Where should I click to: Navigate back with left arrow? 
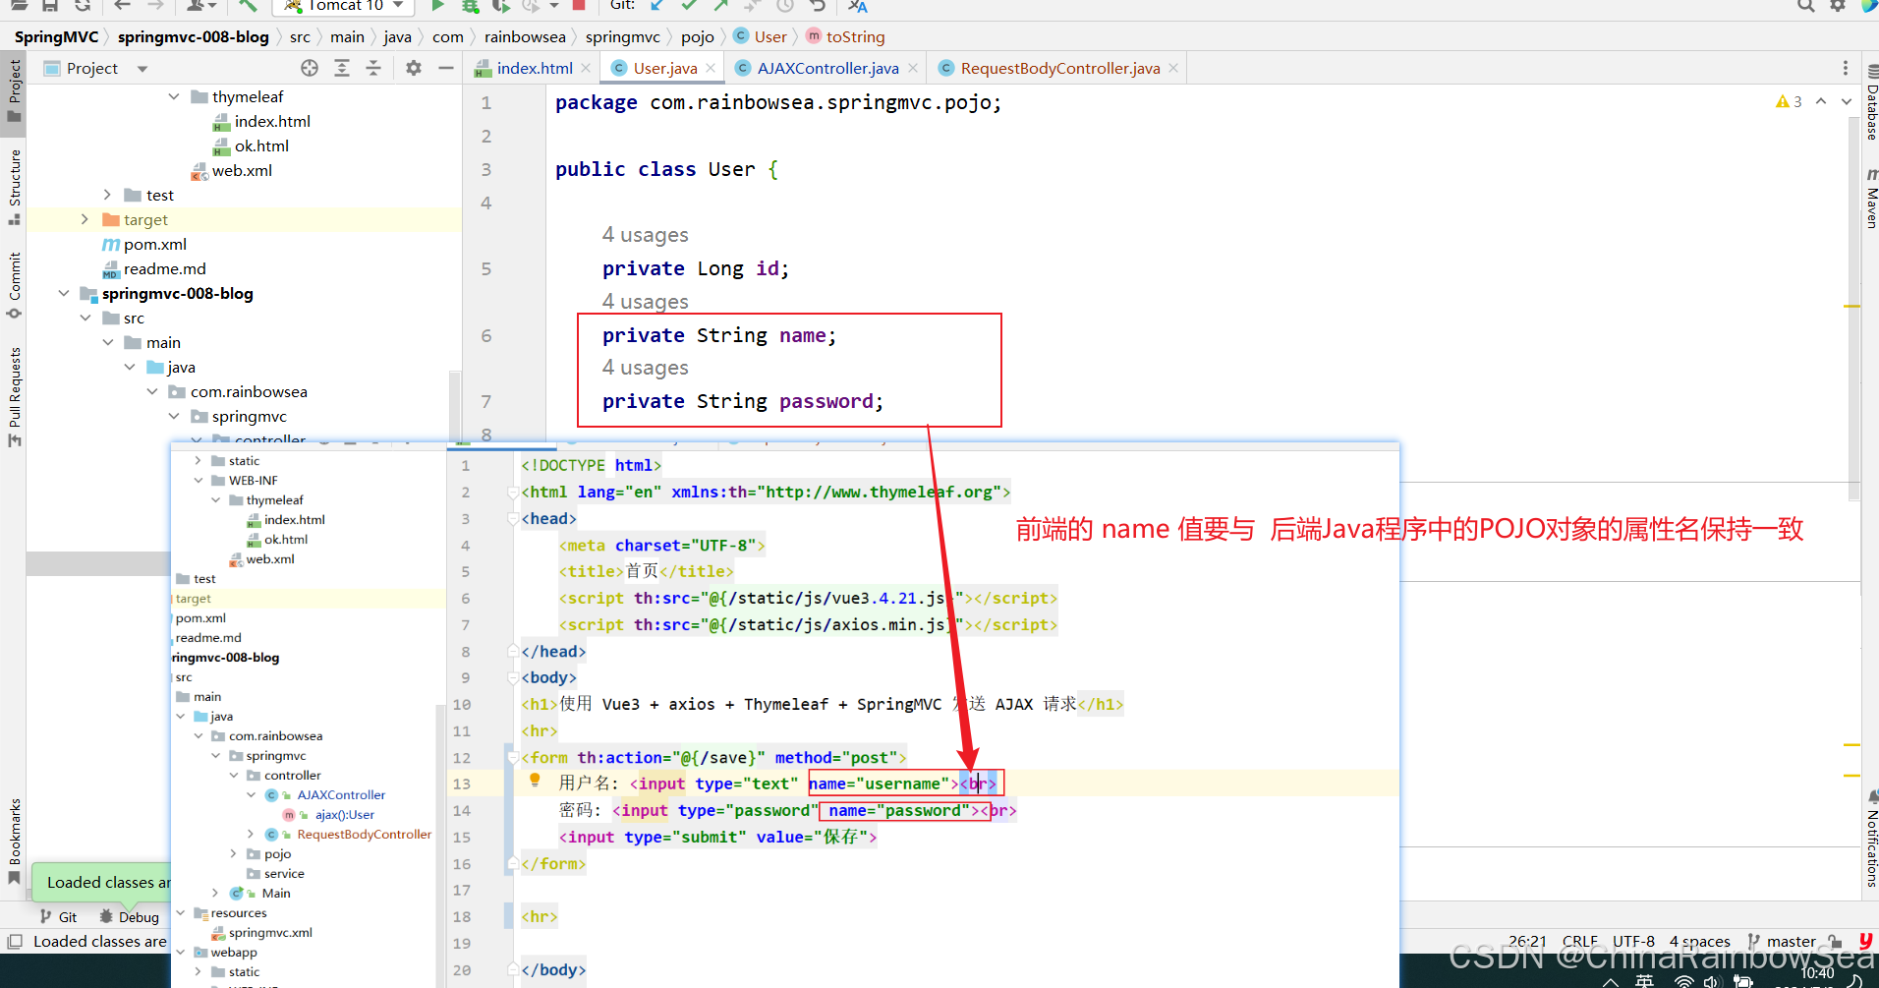click(122, 6)
